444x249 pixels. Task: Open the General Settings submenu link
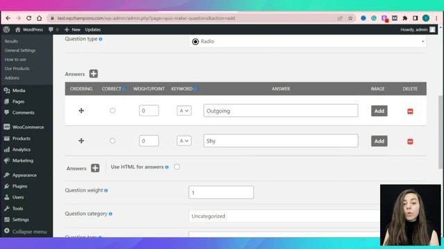coord(20,50)
